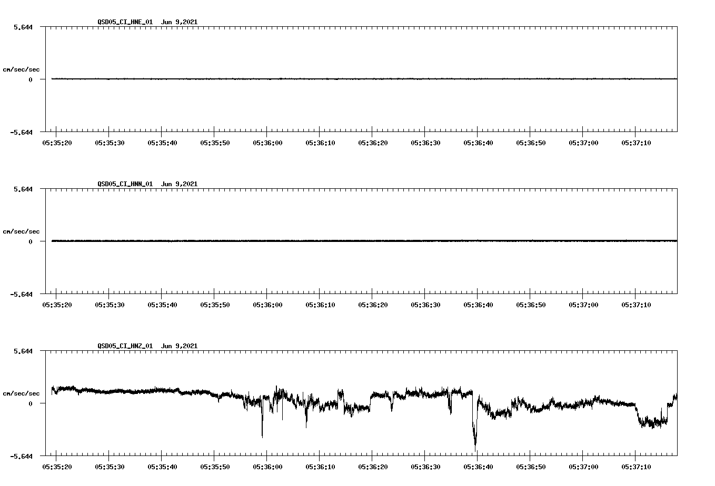
Task: Click the 05:36:40 time label under HNE plot
Action: [478, 143]
